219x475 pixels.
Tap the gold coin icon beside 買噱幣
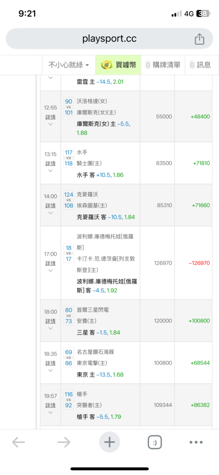[x=106, y=65]
